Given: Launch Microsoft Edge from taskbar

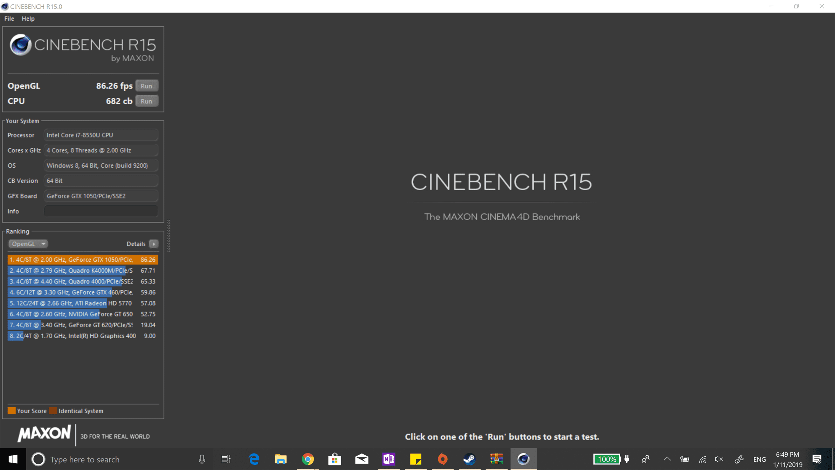Looking at the screenshot, I should click(x=254, y=459).
